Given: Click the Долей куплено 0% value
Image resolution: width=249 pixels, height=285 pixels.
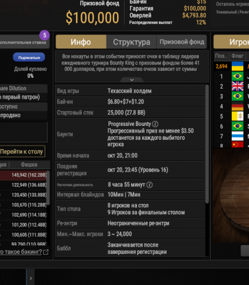Looking at the screenshot, I should tap(31, 76).
